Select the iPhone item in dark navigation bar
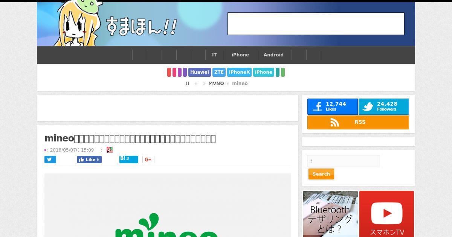This screenshot has height=237, width=452. 240,55
